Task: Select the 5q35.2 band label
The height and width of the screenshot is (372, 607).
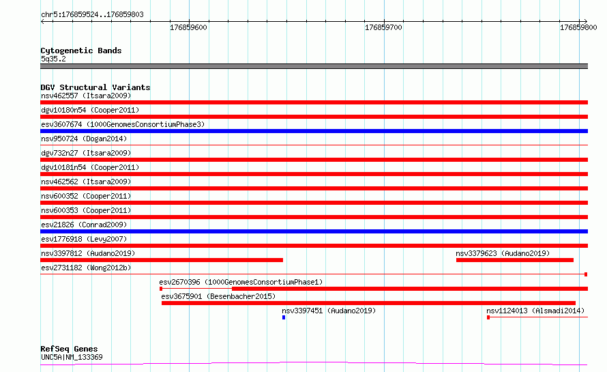Action: point(53,59)
